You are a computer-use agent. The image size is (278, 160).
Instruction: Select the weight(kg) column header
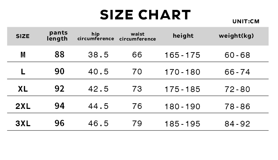(x=236, y=36)
